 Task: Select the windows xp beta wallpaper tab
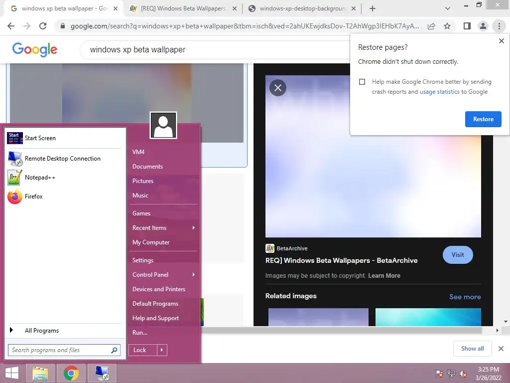tap(64, 8)
